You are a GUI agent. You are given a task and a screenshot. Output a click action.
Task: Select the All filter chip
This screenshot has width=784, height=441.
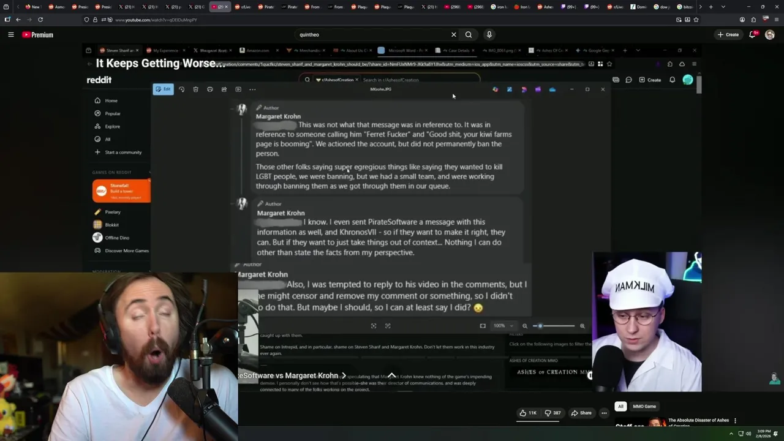(x=620, y=406)
